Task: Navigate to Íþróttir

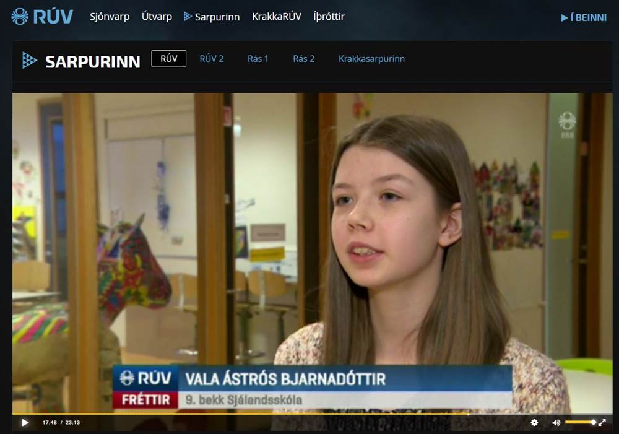Action: [x=329, y=17]
